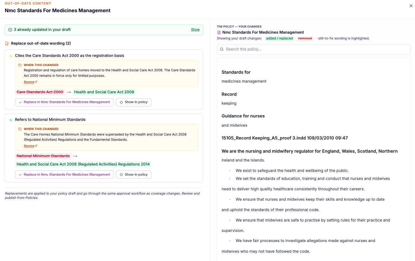Click the '15105_Record Keeping_A5_proof 3.indd' line
The height and width of the screenshot is (261, 415).
(x=285, y=138)
